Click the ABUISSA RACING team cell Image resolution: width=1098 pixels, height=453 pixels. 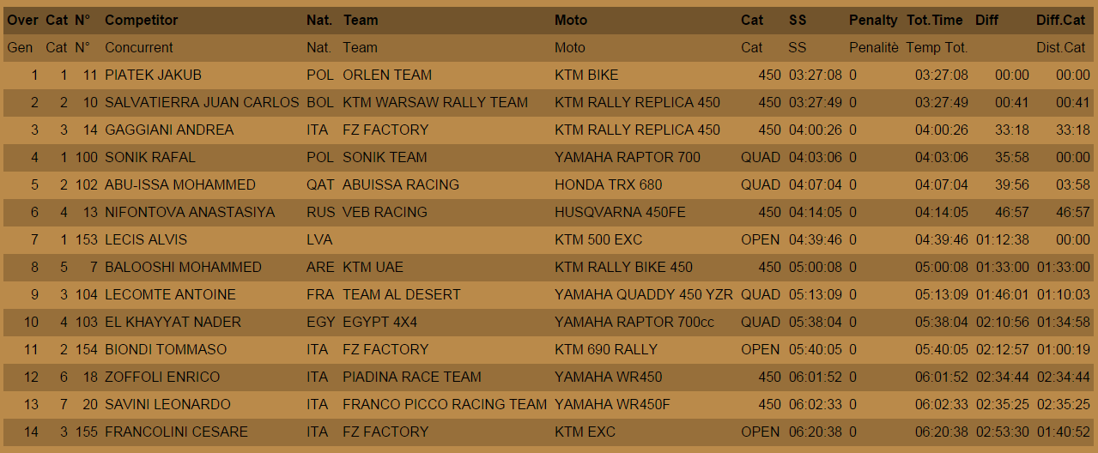point(401,184)
